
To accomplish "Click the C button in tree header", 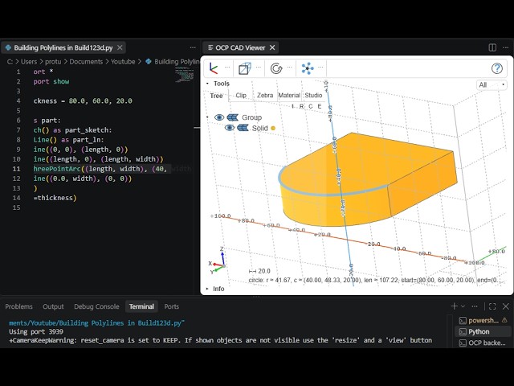I will (311, 106).
